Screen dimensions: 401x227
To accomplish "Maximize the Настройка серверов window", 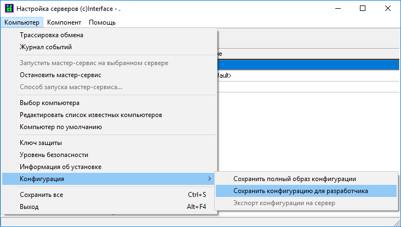I will pyautogui.click(x=363, y=9).
